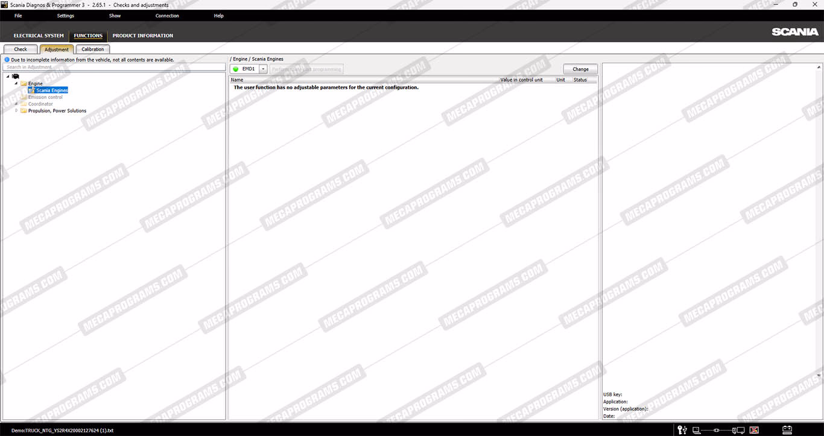Collapse the vehicle root tree node
The image size is (824, 436).
(x=8, y=77)
